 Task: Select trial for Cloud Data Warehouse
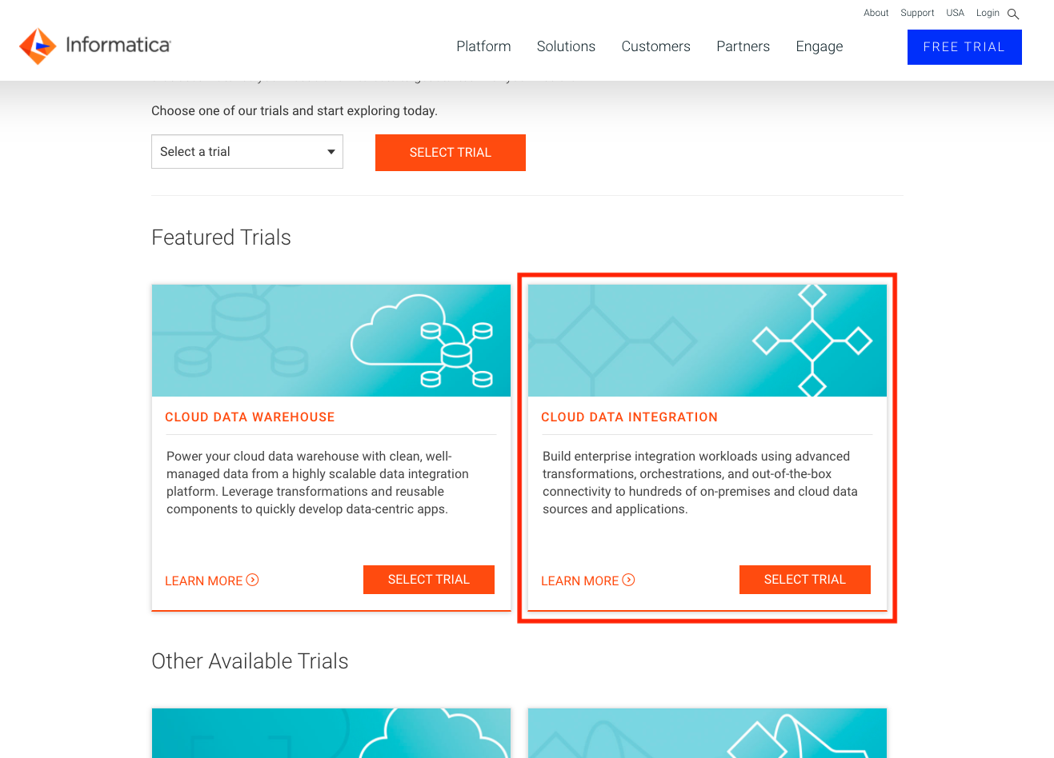(428, 579)
